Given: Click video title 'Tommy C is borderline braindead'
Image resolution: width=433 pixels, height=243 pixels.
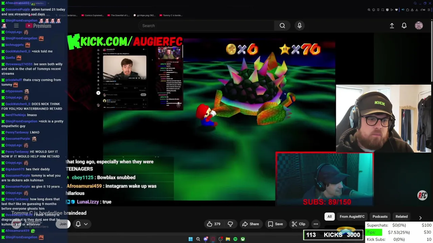Looking at the screenshot, I should click(49, 213).
